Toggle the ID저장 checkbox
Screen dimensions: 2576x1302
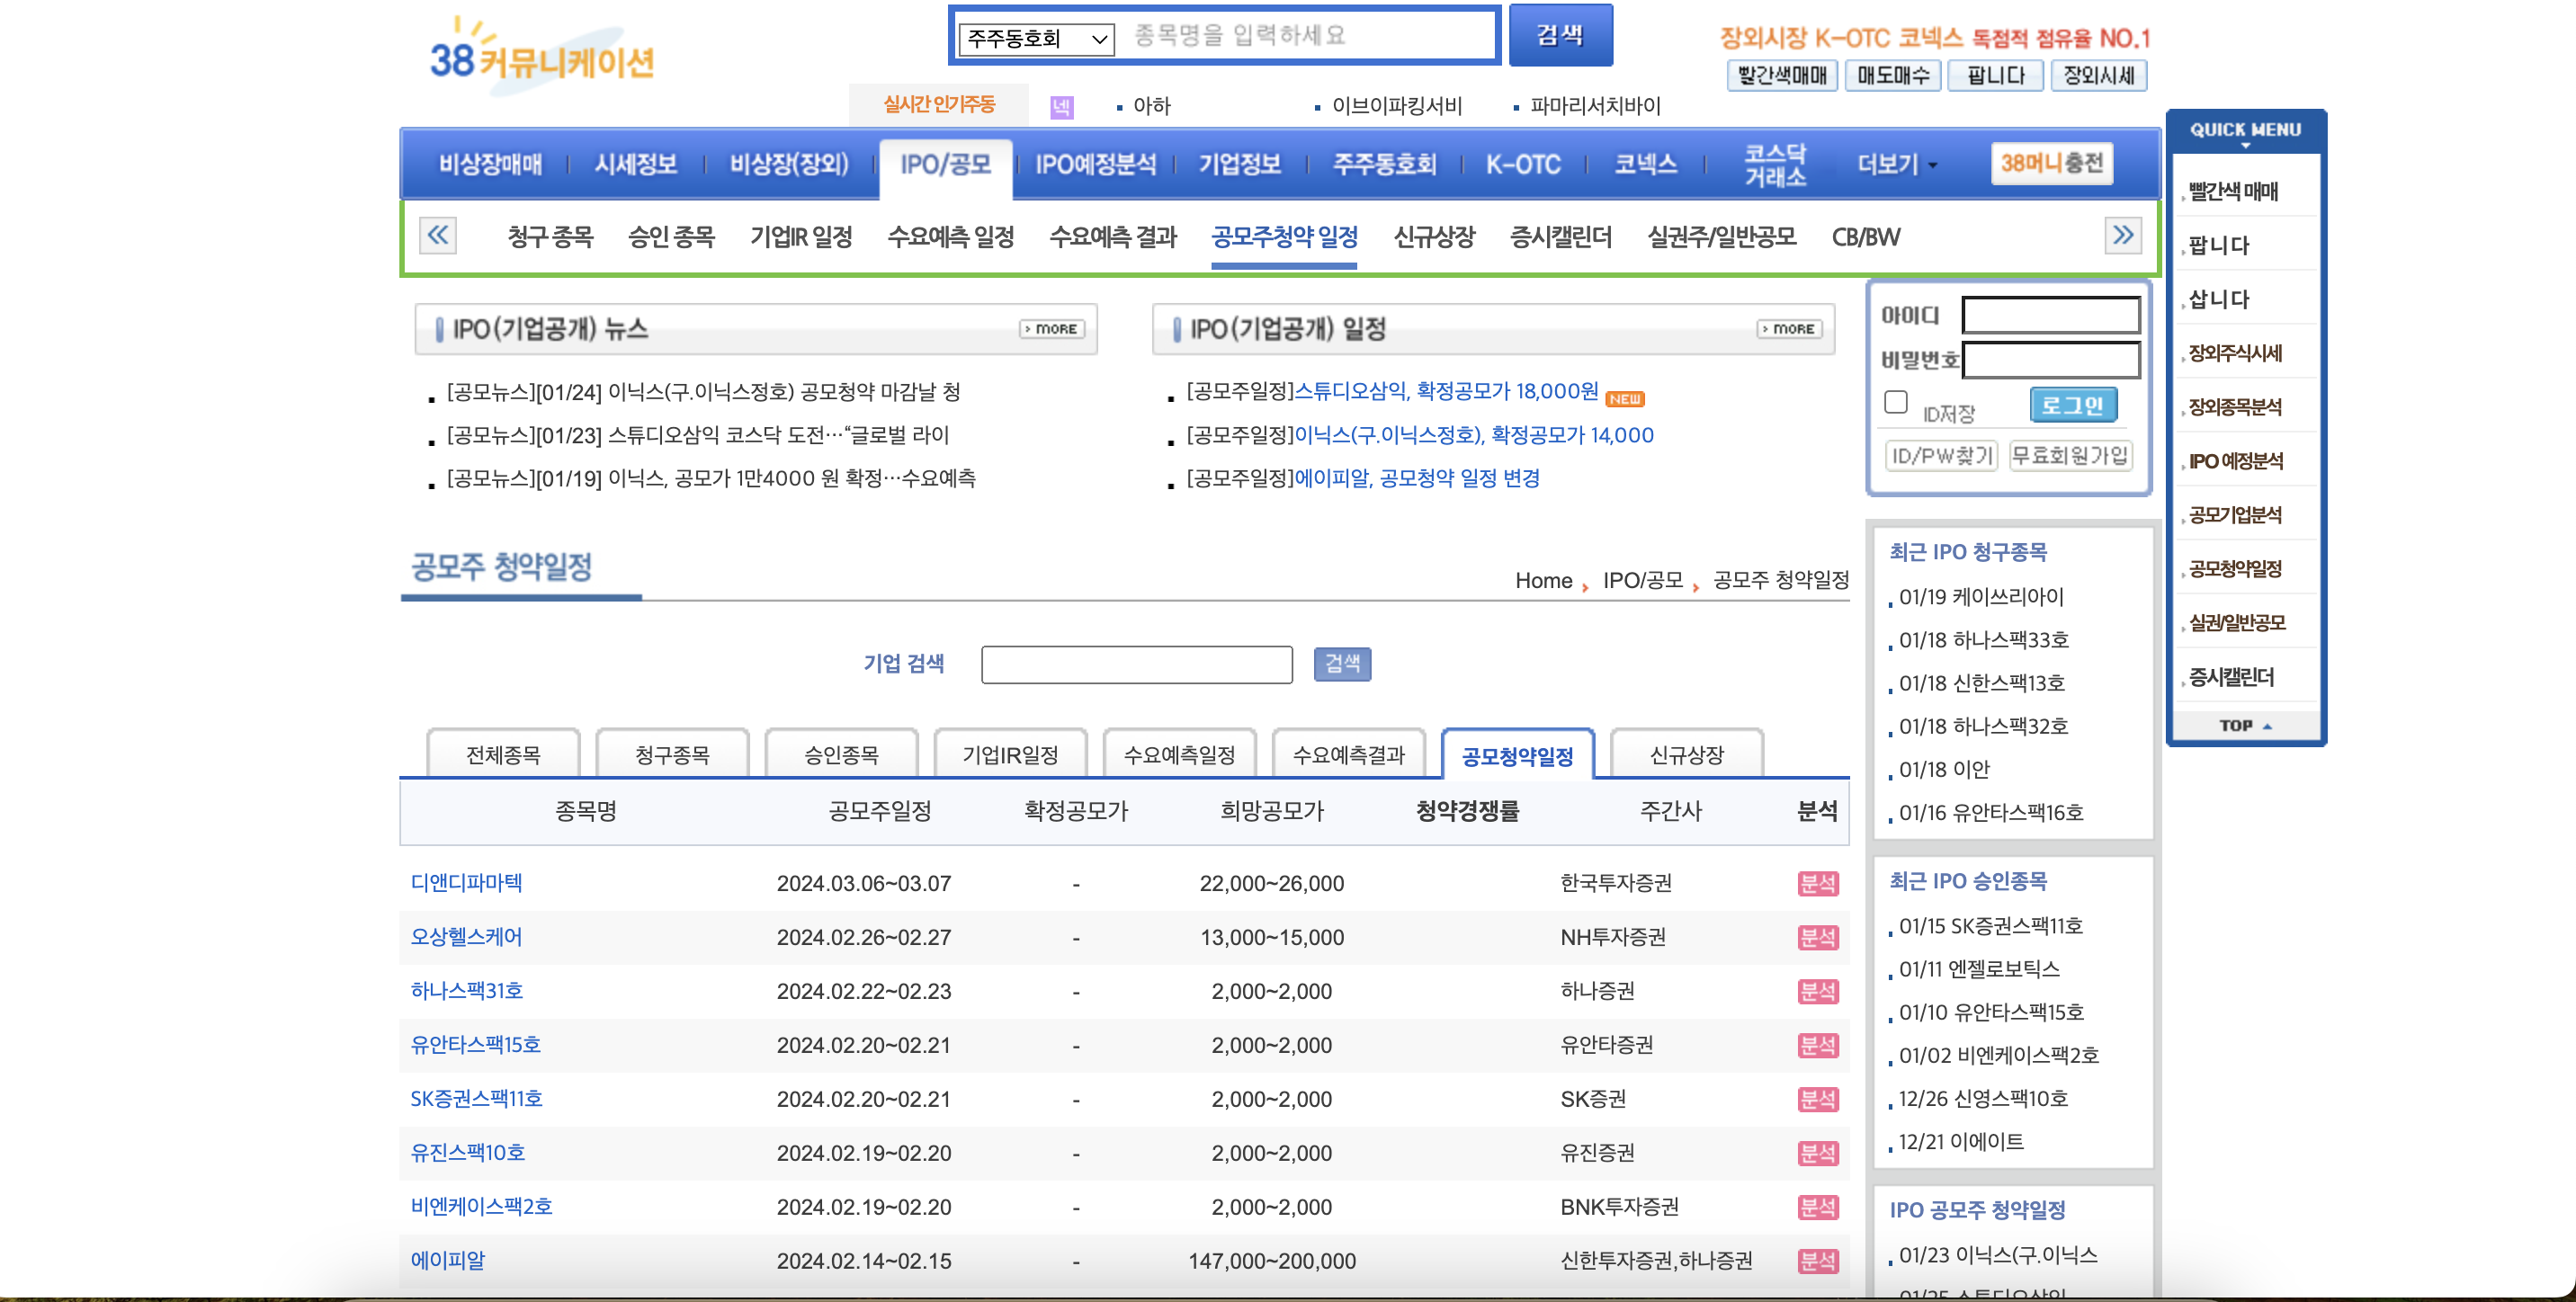[x=1895, y=402]
